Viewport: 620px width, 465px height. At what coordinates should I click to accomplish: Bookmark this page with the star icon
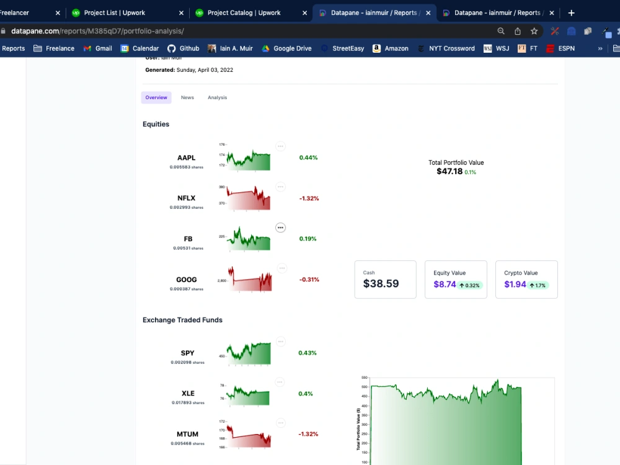534,31
